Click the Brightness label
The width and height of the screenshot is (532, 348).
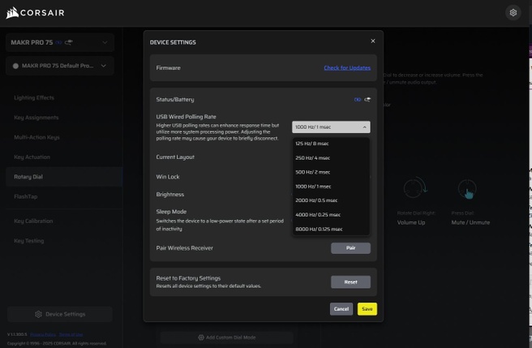(170, 195)
